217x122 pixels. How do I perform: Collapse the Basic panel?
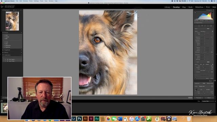click(x=213, y=81)
